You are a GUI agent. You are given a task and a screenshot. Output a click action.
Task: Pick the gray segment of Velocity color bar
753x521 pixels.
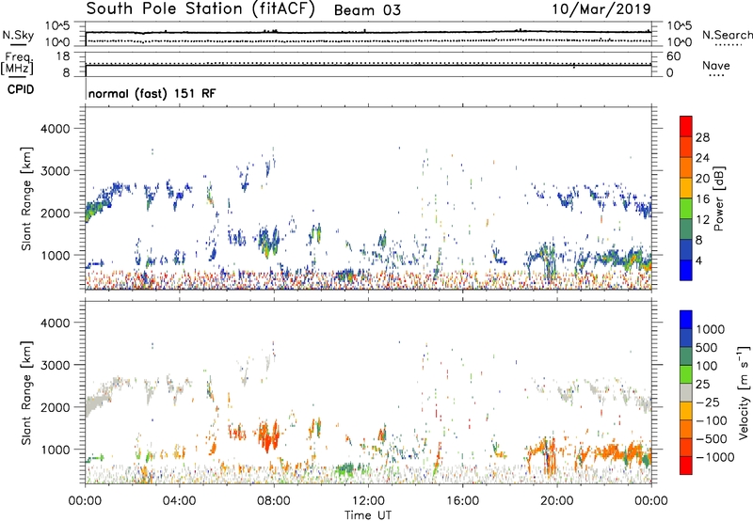coord(686,392)
